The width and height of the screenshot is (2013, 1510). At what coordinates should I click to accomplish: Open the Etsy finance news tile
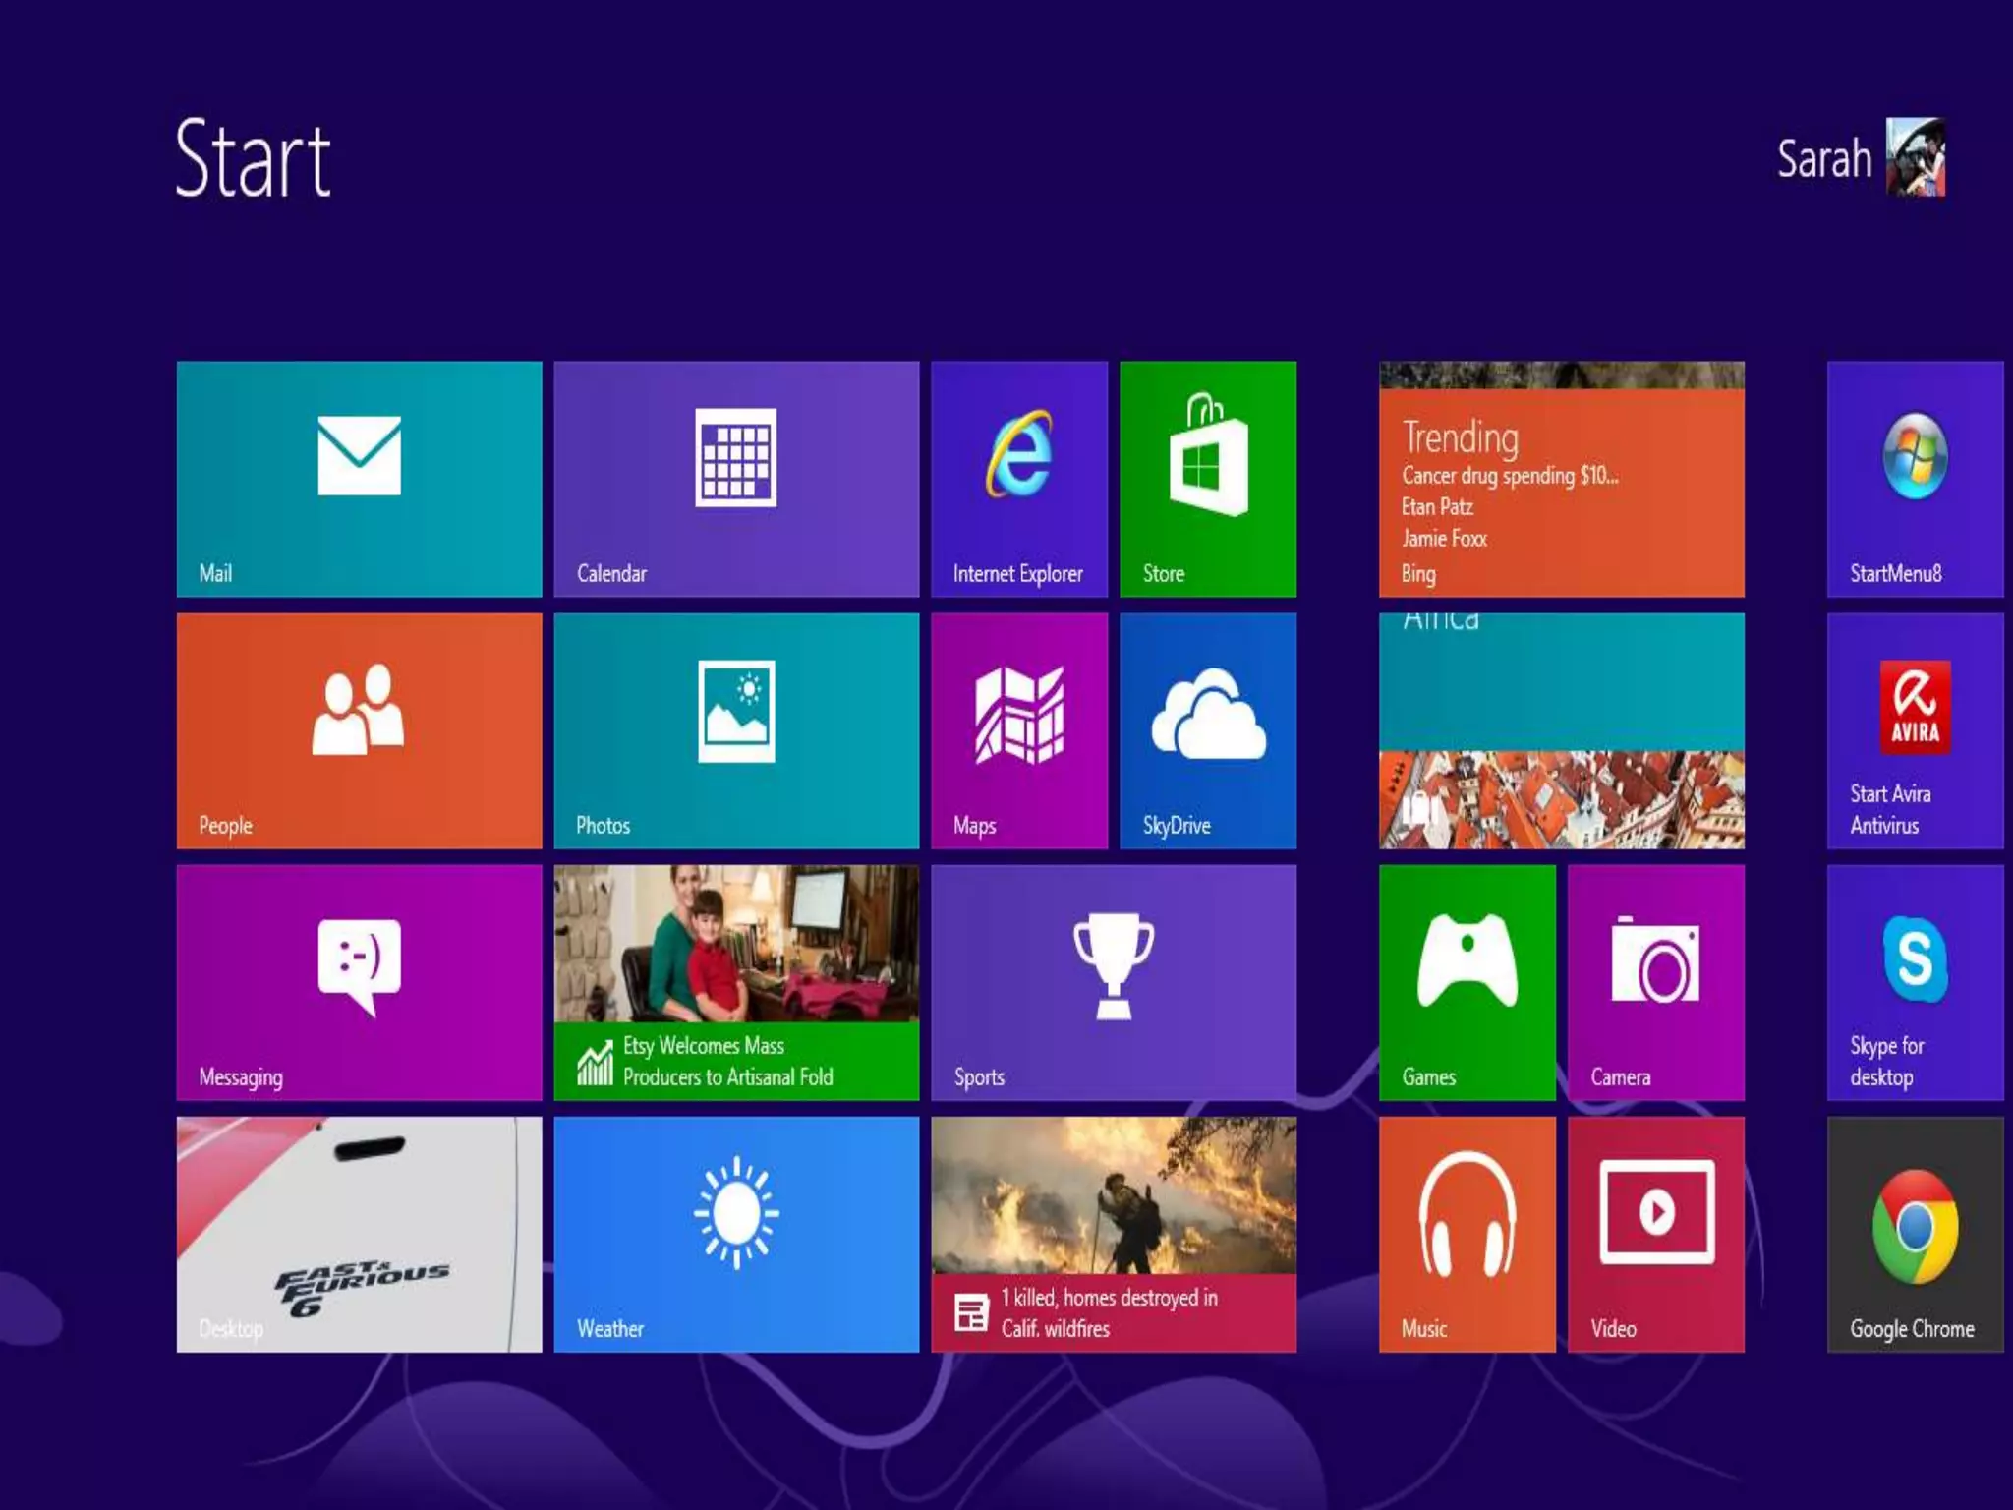coord(736,982)
